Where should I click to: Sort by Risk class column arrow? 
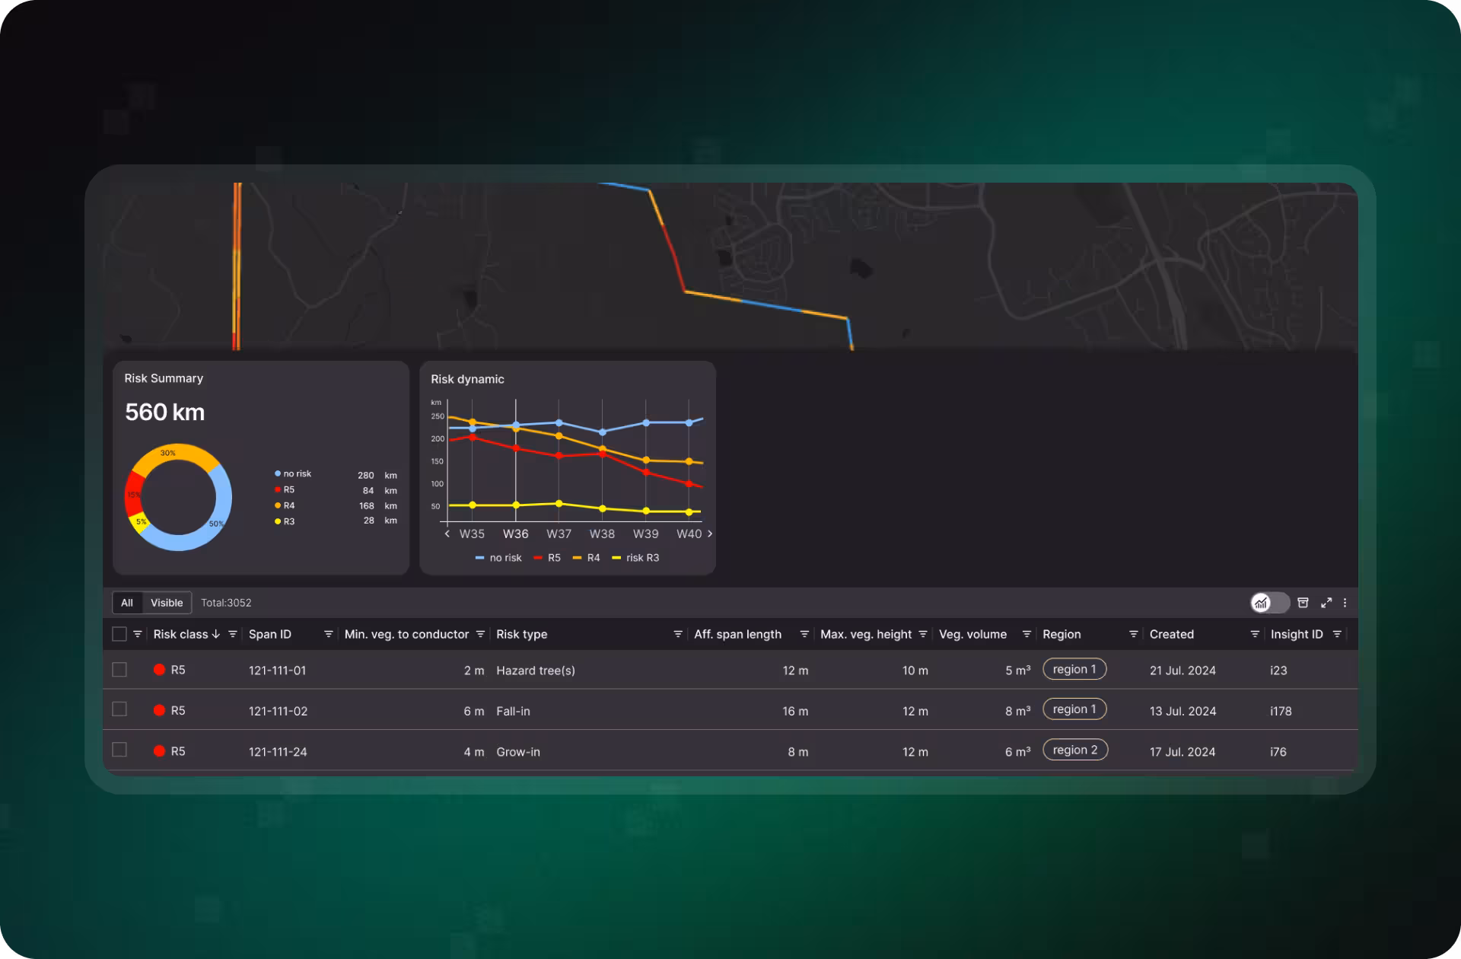tap(216, 634)
